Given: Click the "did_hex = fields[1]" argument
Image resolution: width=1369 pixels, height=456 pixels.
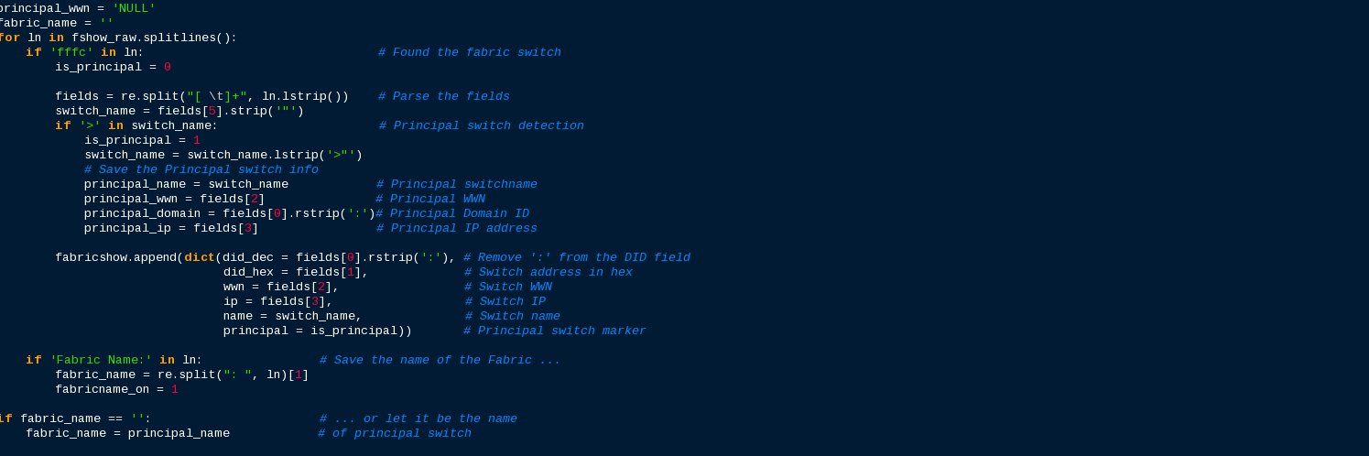Looking at the screenshot, I should (x=294, y=272).
